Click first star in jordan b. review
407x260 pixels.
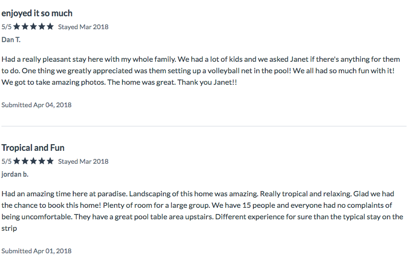click(17, 161)
